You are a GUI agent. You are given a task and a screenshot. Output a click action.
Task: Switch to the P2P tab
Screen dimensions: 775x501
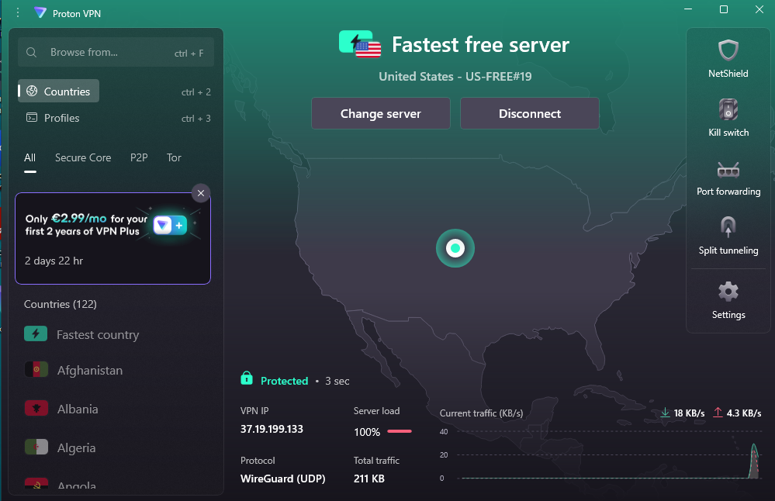click(139, 157)
